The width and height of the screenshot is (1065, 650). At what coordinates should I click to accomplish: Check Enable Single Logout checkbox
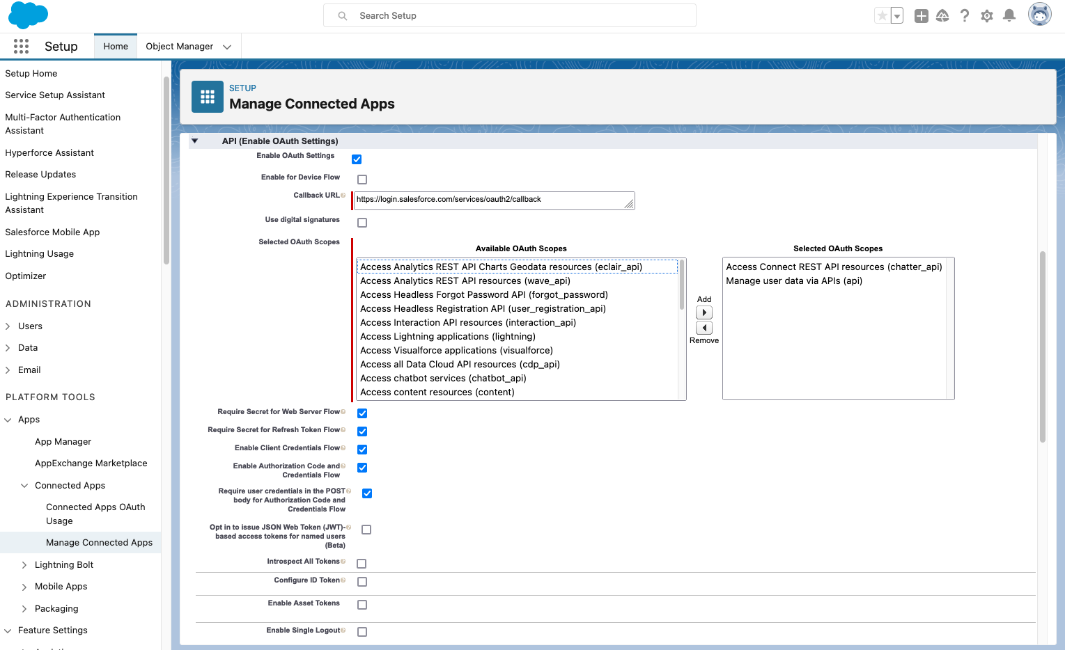tap(362, 632)
